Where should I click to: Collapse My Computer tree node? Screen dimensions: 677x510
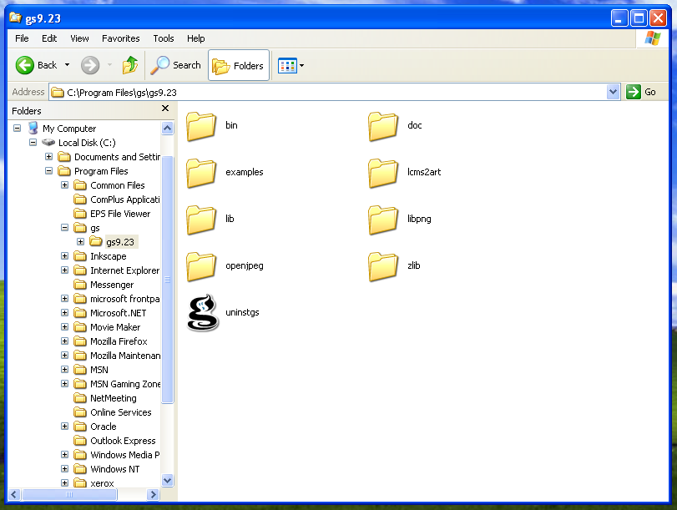17,129
